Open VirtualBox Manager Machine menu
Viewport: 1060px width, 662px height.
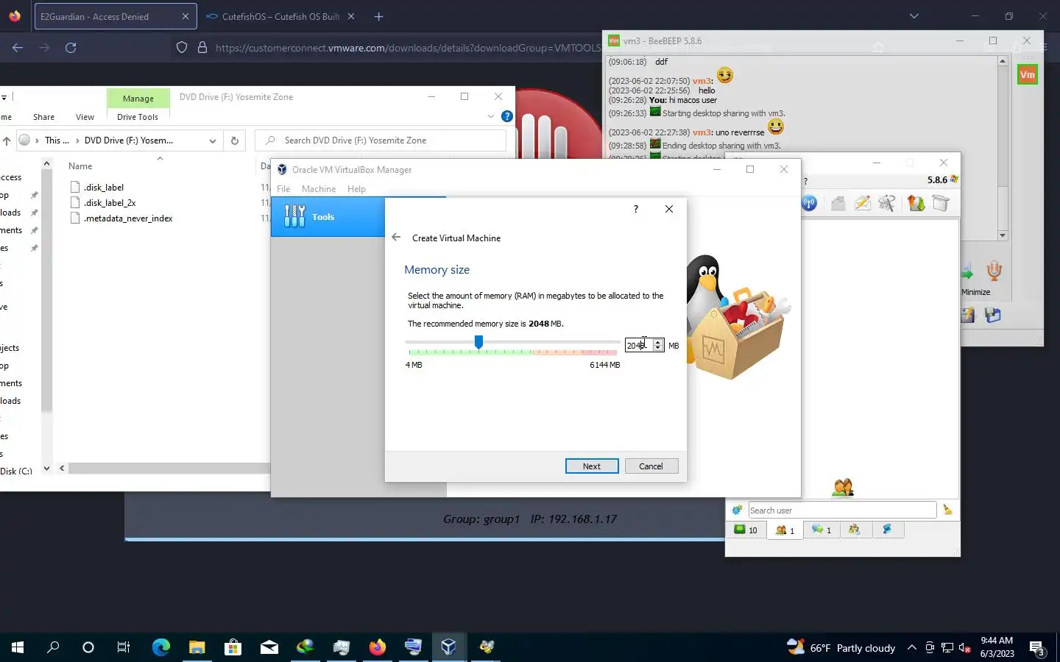[x=319, y=189]
